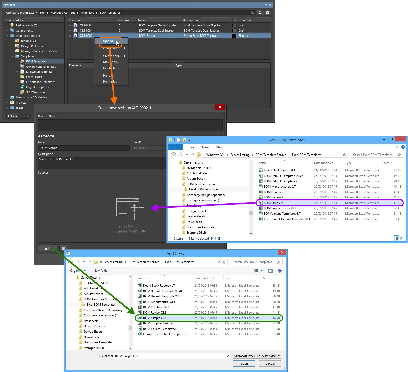408x372 pixels.
Task: Click the Name field containing BOM_Simple
Action: click(x=84, y=148)
